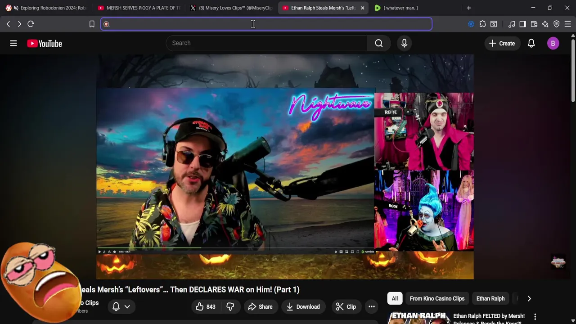Open the account avatar labeled B

(553, 44)
